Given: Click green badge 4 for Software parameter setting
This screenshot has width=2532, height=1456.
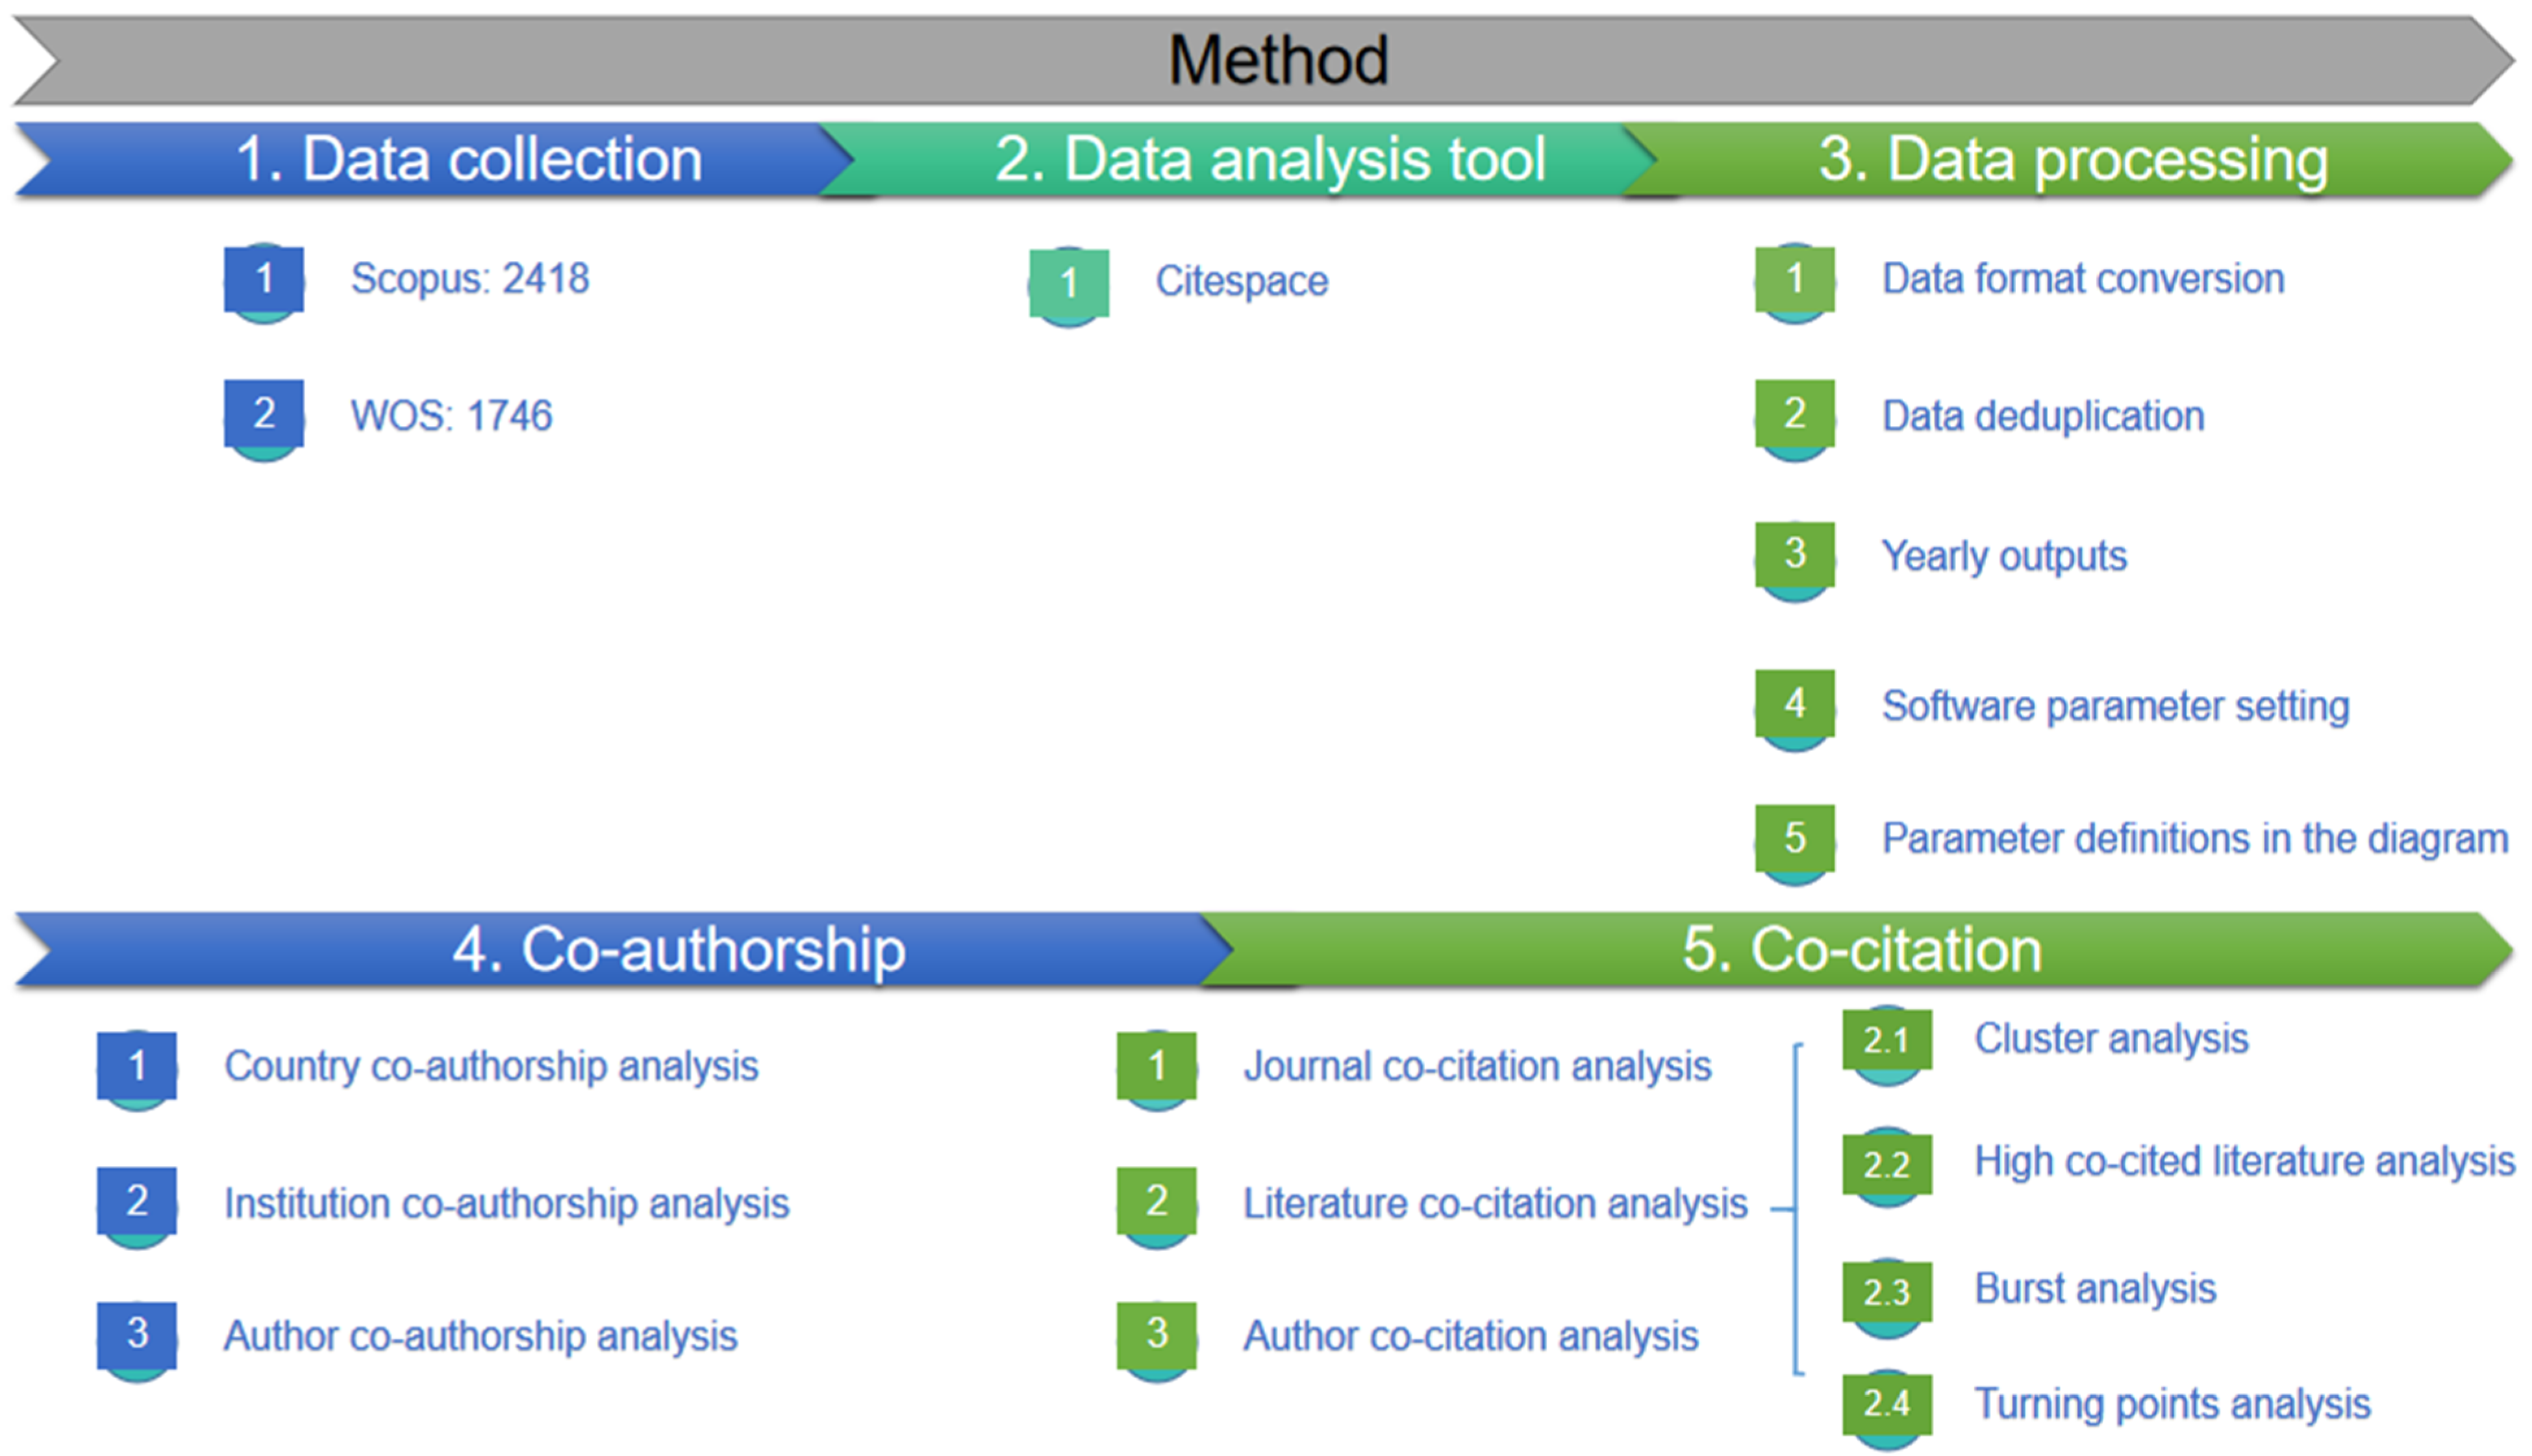Looking at the screenshot, I should click(x=1795, y=704).
